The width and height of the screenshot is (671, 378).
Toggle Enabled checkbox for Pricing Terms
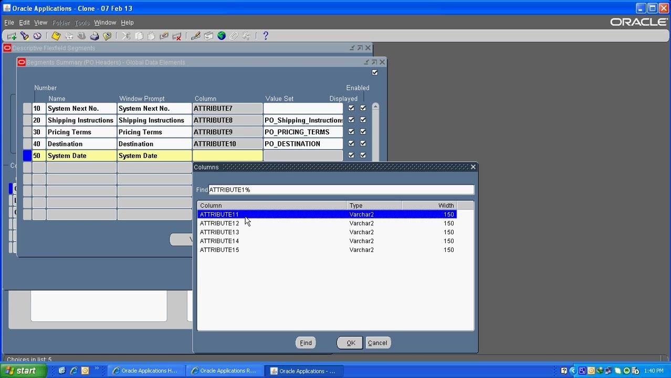(363, 132)
